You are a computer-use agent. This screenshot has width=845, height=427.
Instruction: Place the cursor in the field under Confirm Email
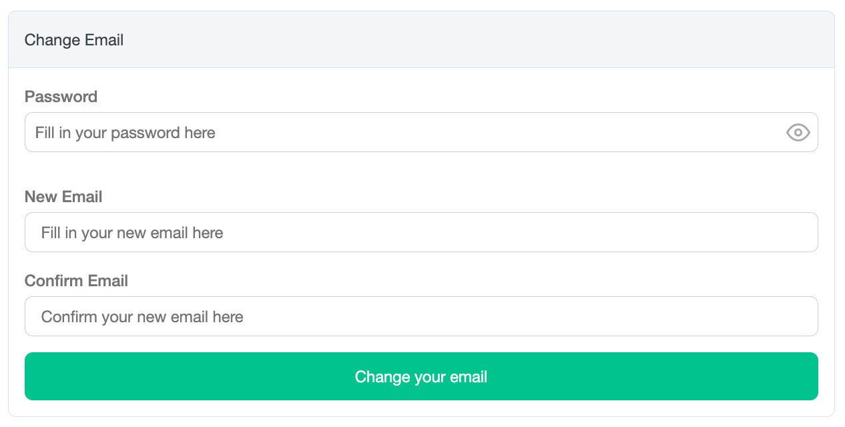coord(421,316)
